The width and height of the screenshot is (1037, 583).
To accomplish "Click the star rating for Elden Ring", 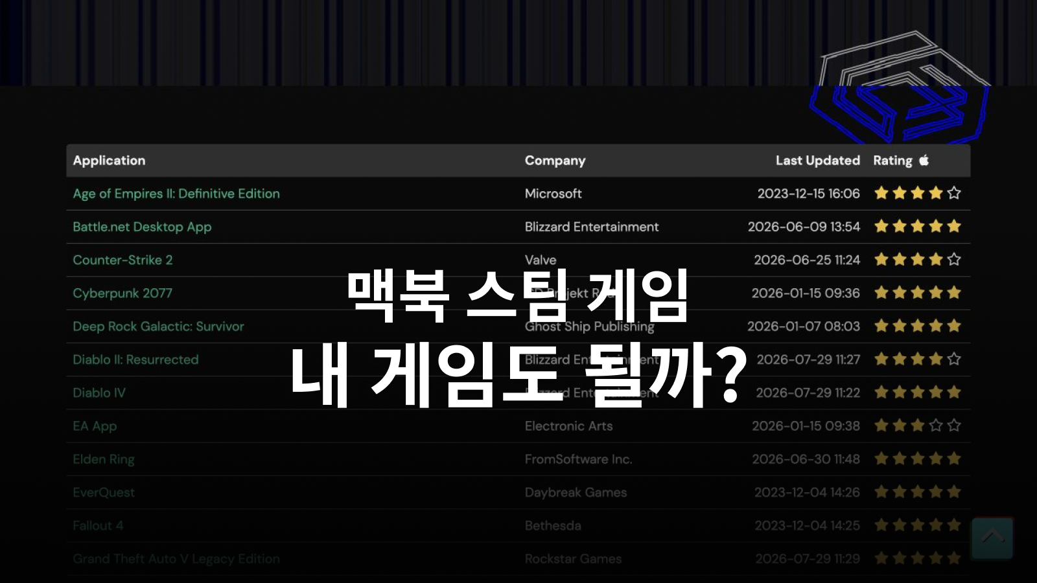I will 917,459.
